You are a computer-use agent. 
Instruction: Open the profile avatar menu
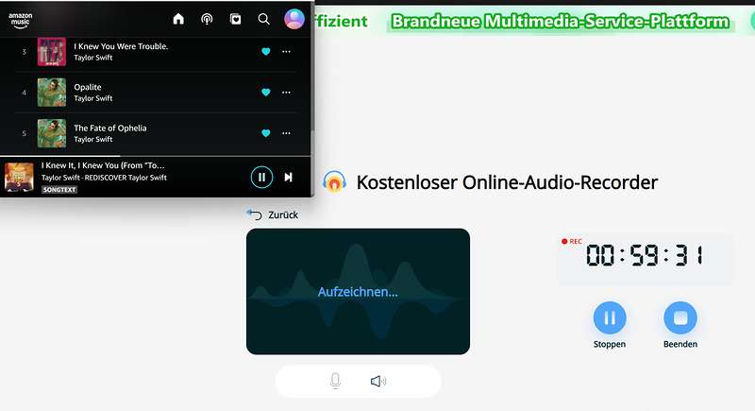(294, 19)
